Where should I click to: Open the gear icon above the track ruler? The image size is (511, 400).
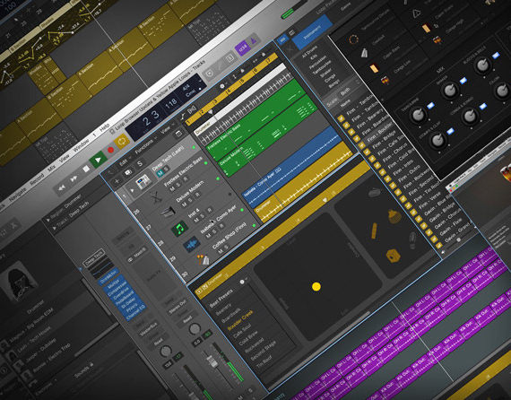tap(222, 86)
